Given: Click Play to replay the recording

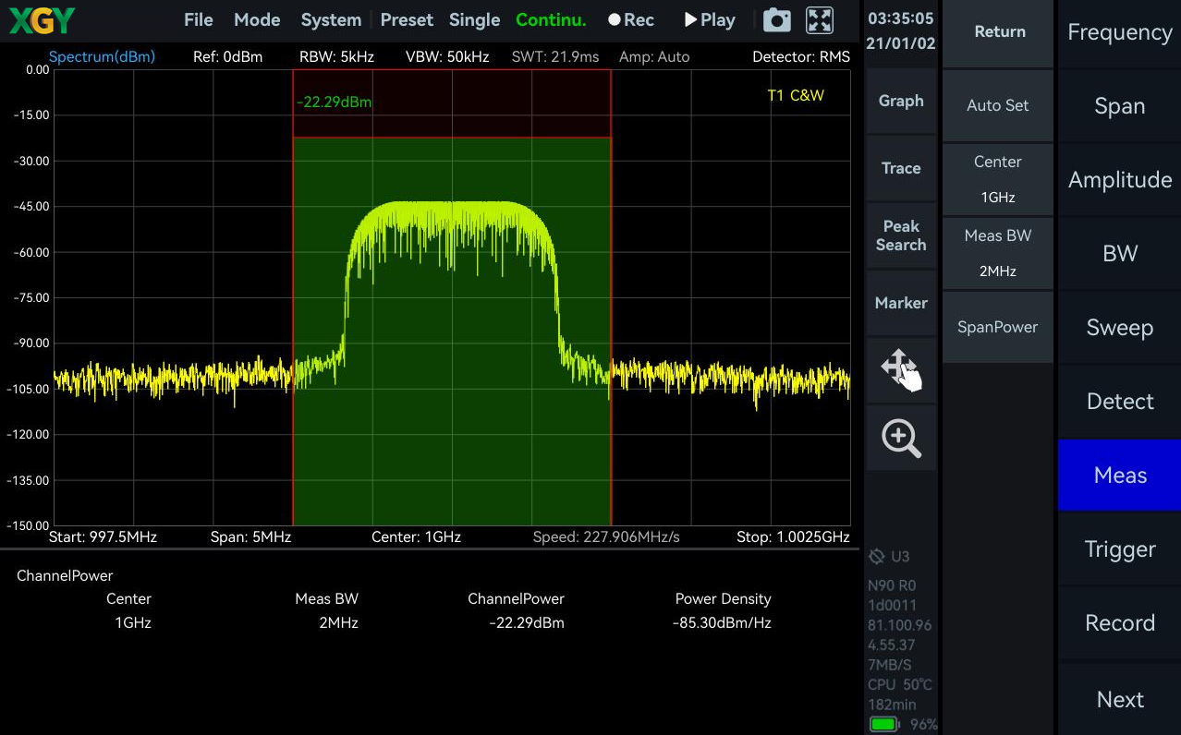Looking at the screenshot, I should click(x=710, y=20).
